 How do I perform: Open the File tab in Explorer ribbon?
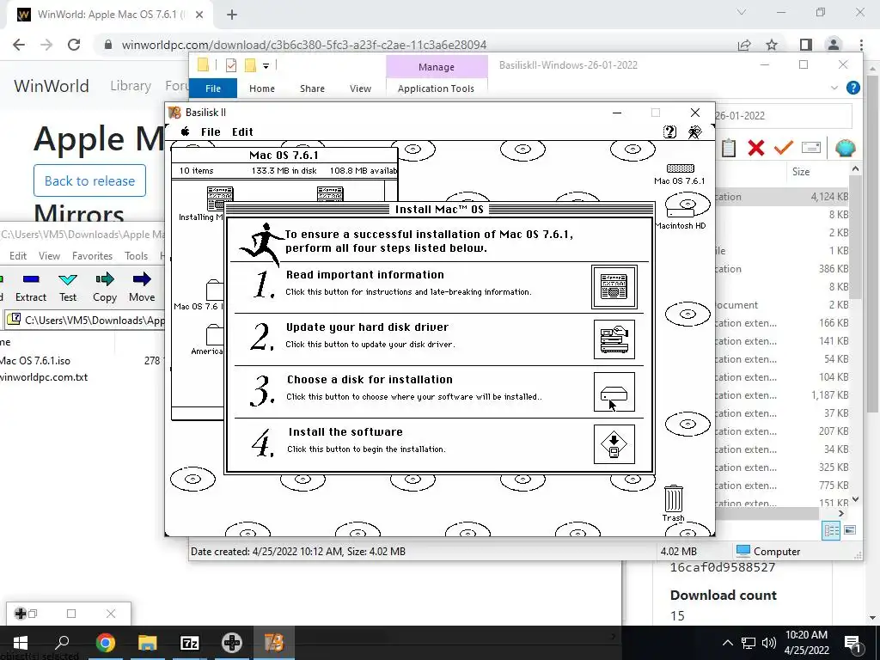(x=213, y=89)
